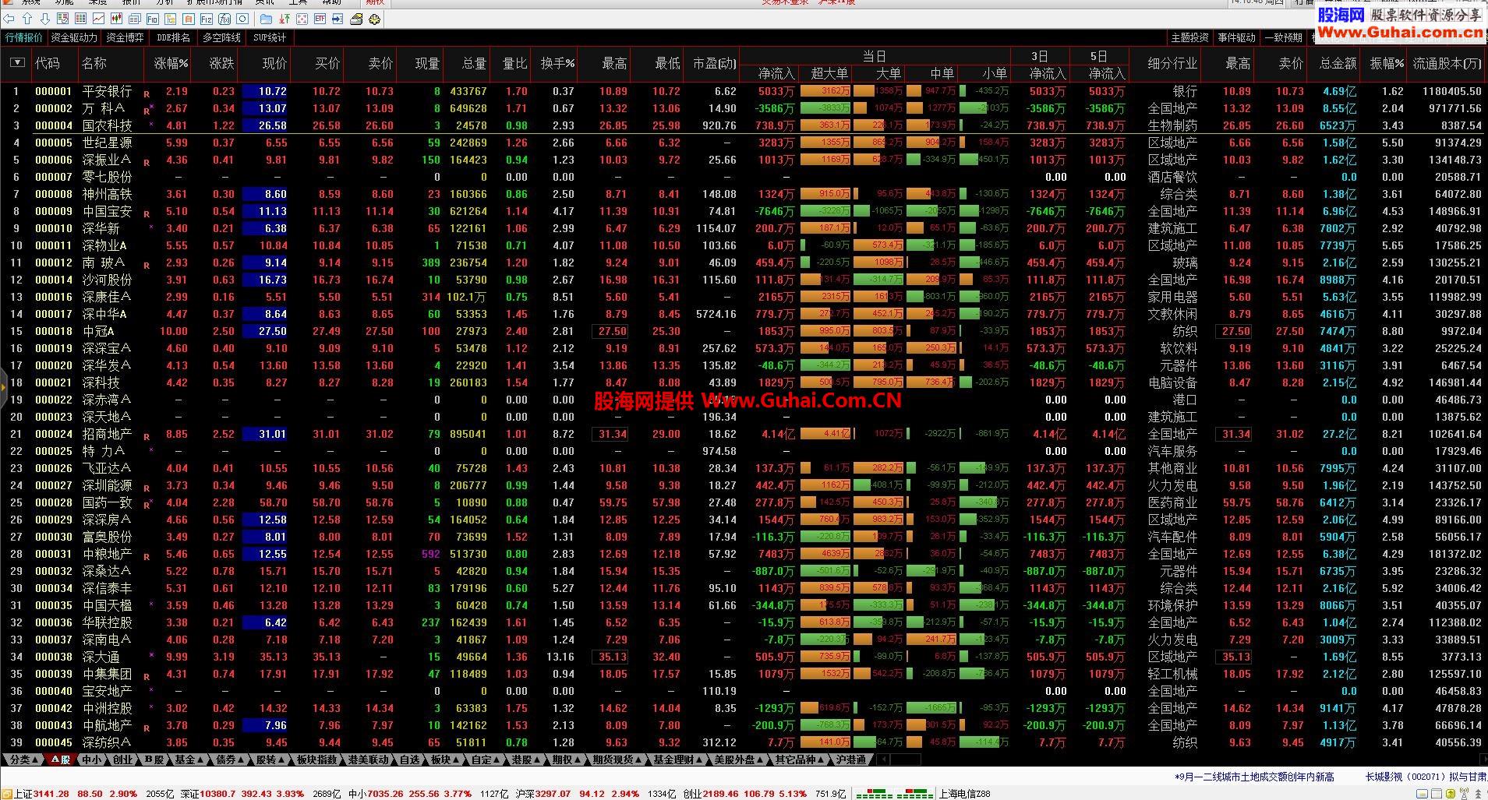Click the down arrow toolbar icon
The width and height of the screenshot is (1488, 800).
tap(45, 19)
